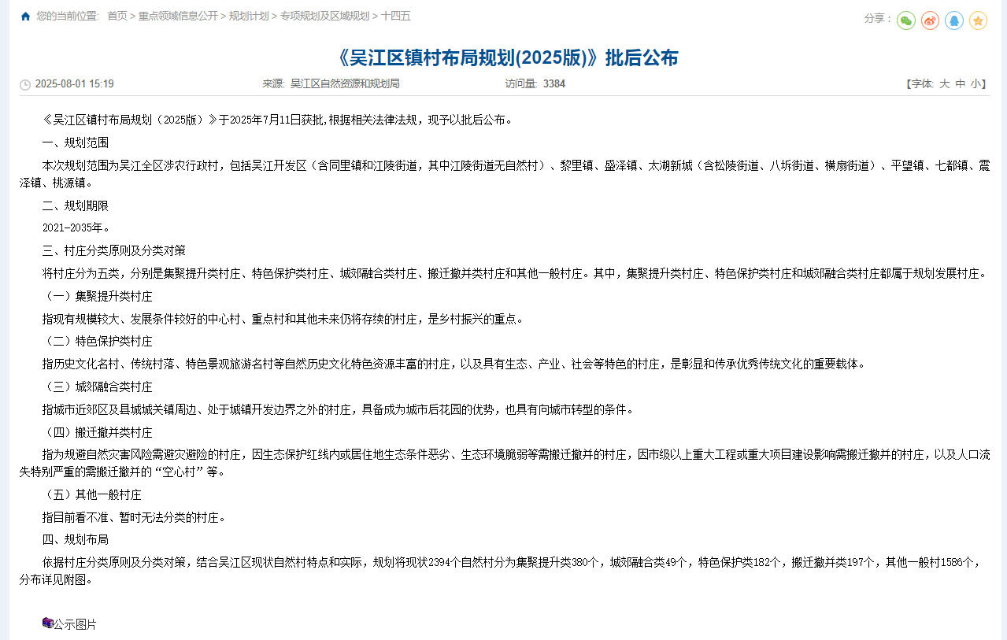Image resolution: width=1007 pixels, height=640 pixels.
Task: Click the home icon in breadcrumb
Action: click(25, 16)
